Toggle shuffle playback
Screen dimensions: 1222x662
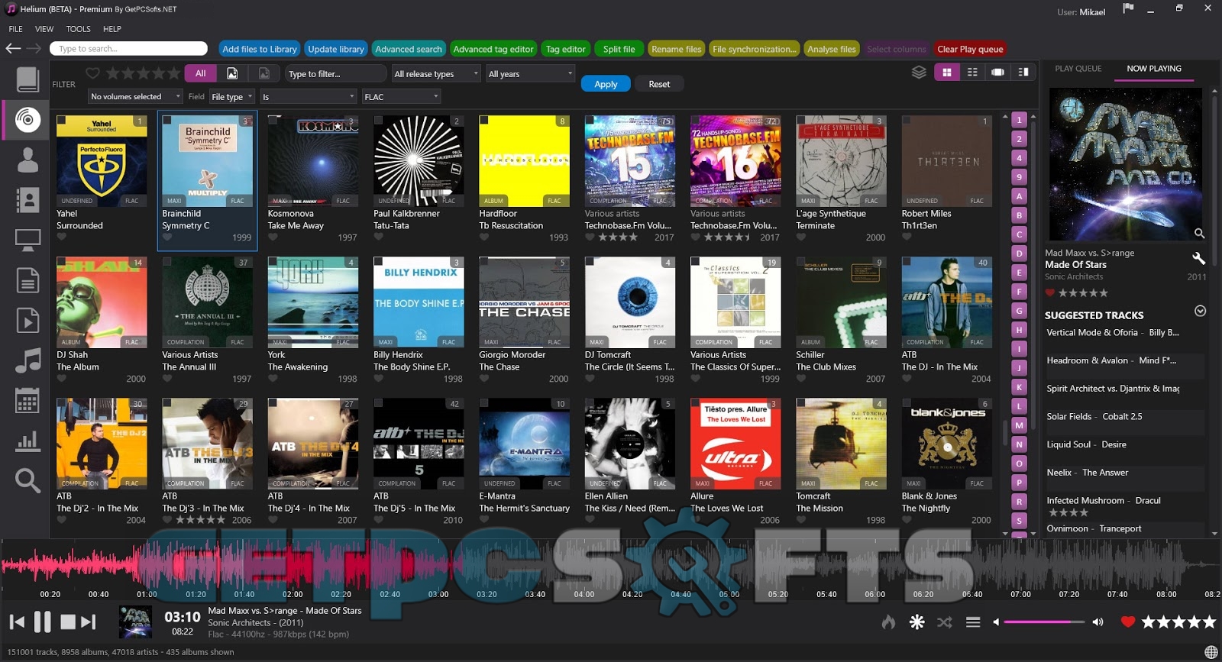(945, 622)
